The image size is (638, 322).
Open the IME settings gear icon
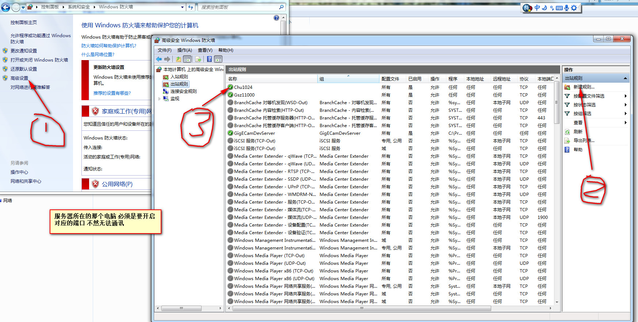tap(574, 8)
